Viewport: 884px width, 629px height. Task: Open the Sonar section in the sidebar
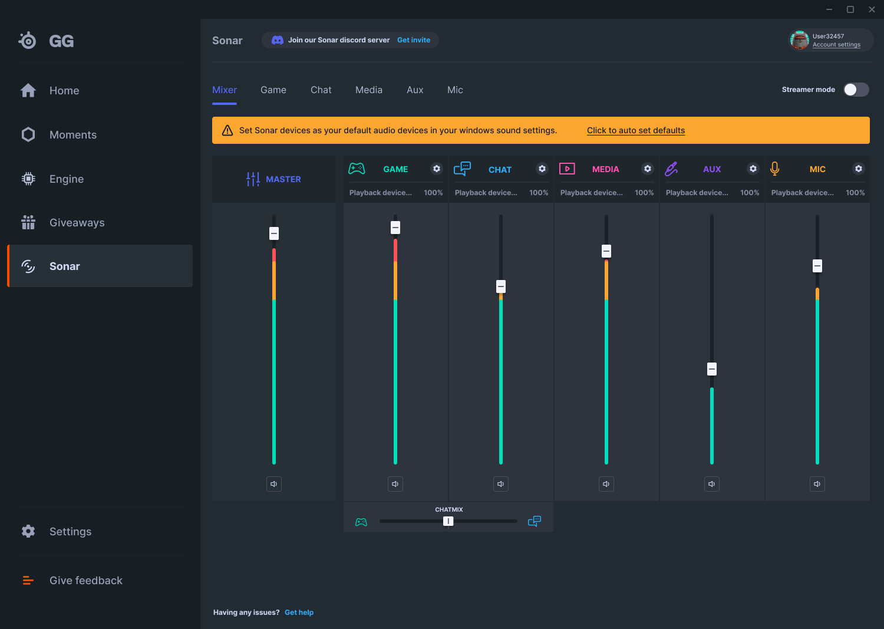point(64,266)
